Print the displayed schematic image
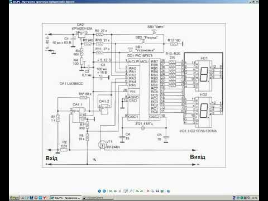The height and width of the screenshot is (201, 268). [152, 191]
